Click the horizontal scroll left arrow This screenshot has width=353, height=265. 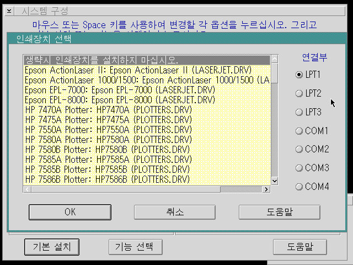pos(28,189)
